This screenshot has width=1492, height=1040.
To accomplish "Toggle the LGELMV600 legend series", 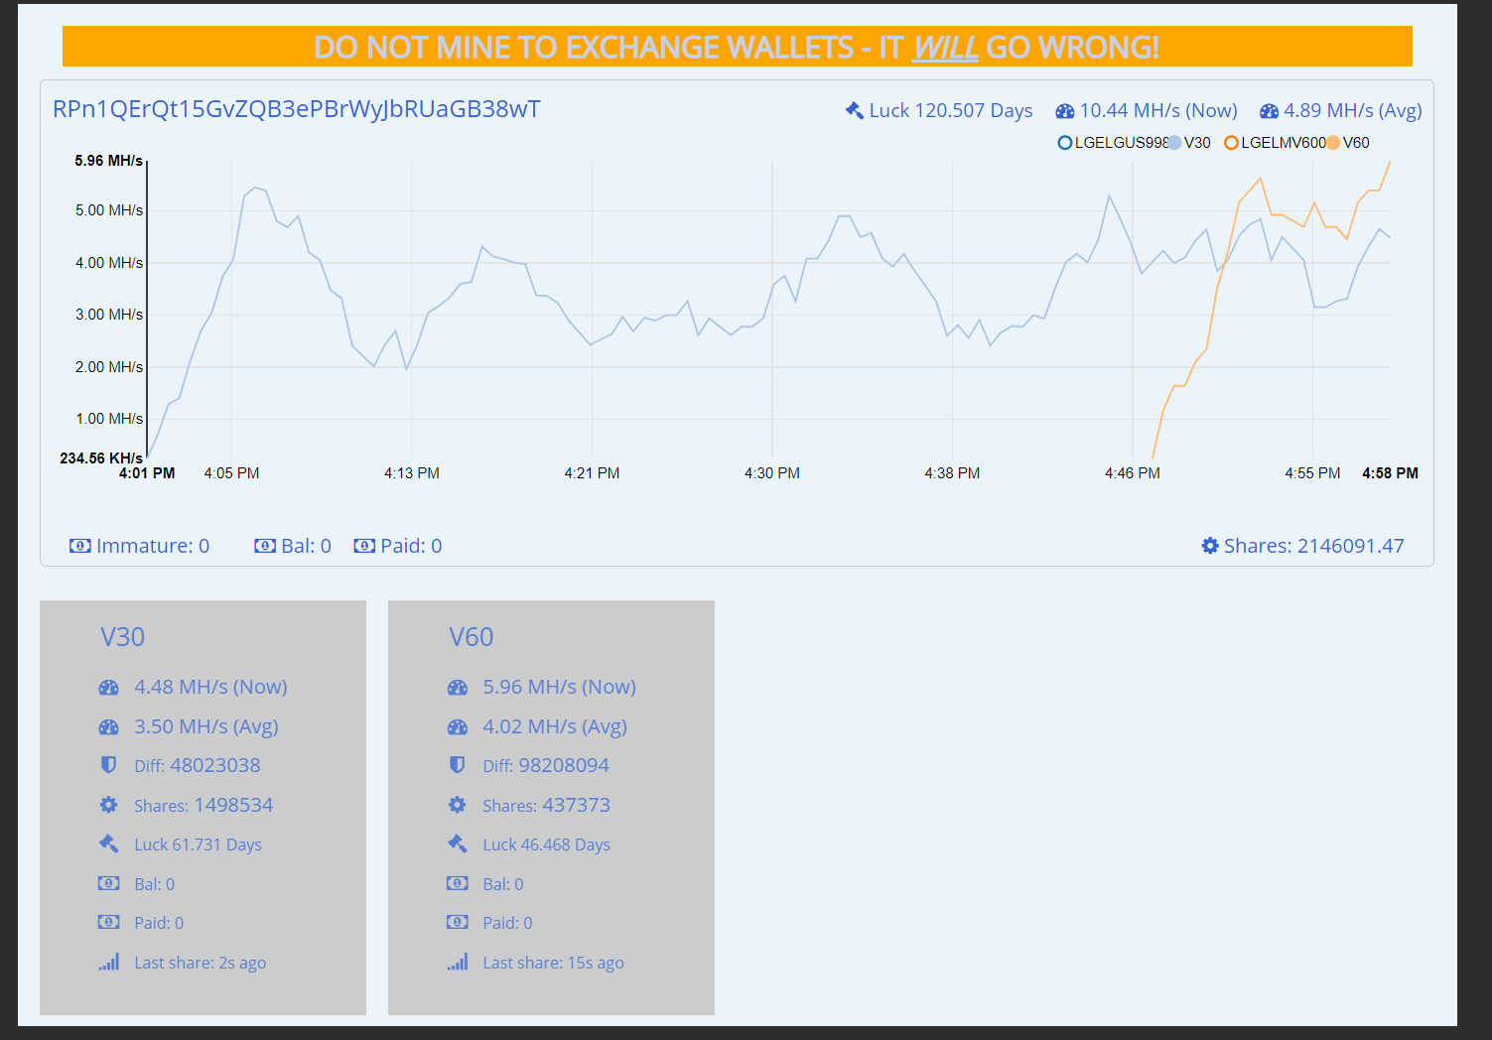I will click(x=1276, y=143).
